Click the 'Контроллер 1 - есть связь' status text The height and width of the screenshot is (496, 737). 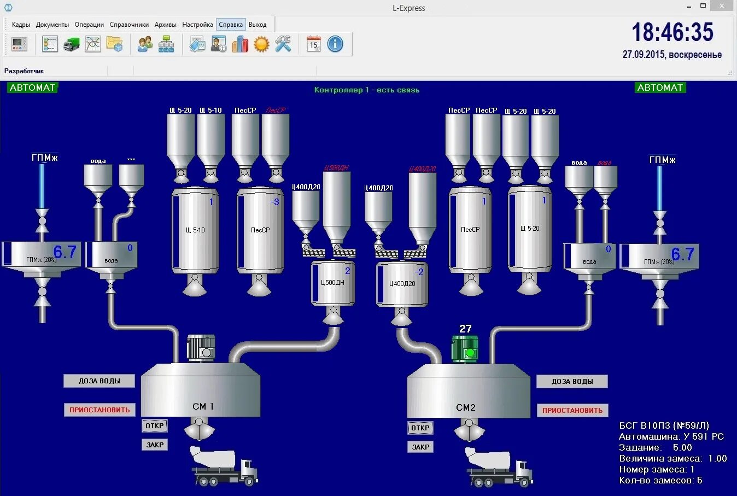[367, 90]
